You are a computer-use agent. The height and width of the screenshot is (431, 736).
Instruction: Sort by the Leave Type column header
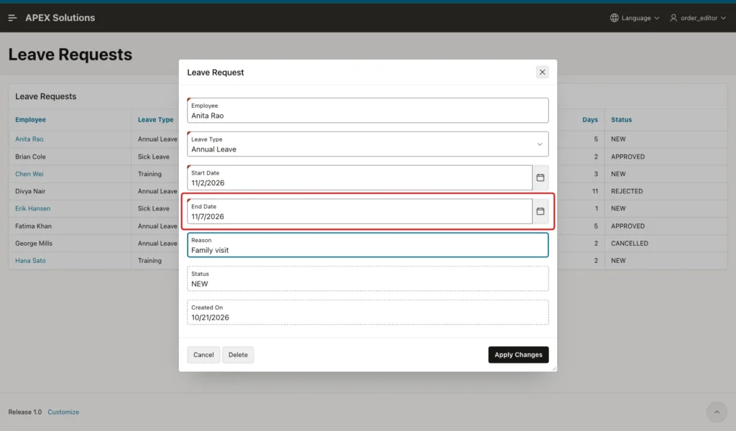click(x=155, y=119)
